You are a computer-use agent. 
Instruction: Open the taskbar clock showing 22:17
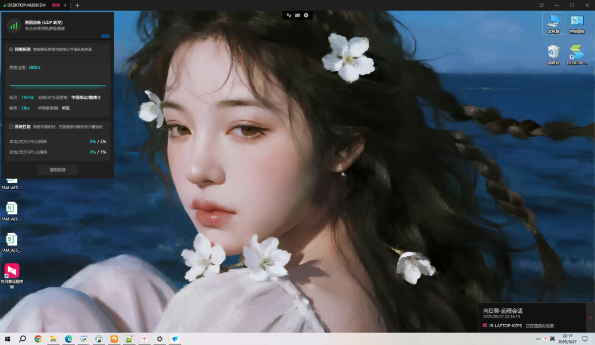pos(568,339)
